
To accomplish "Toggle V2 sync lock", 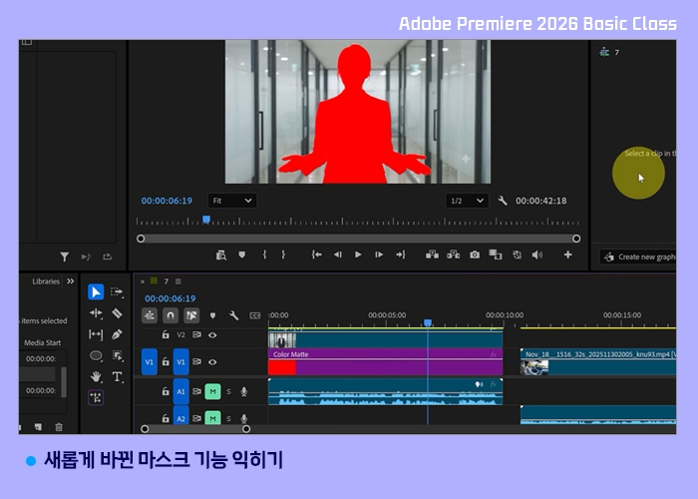I will 196,335.
